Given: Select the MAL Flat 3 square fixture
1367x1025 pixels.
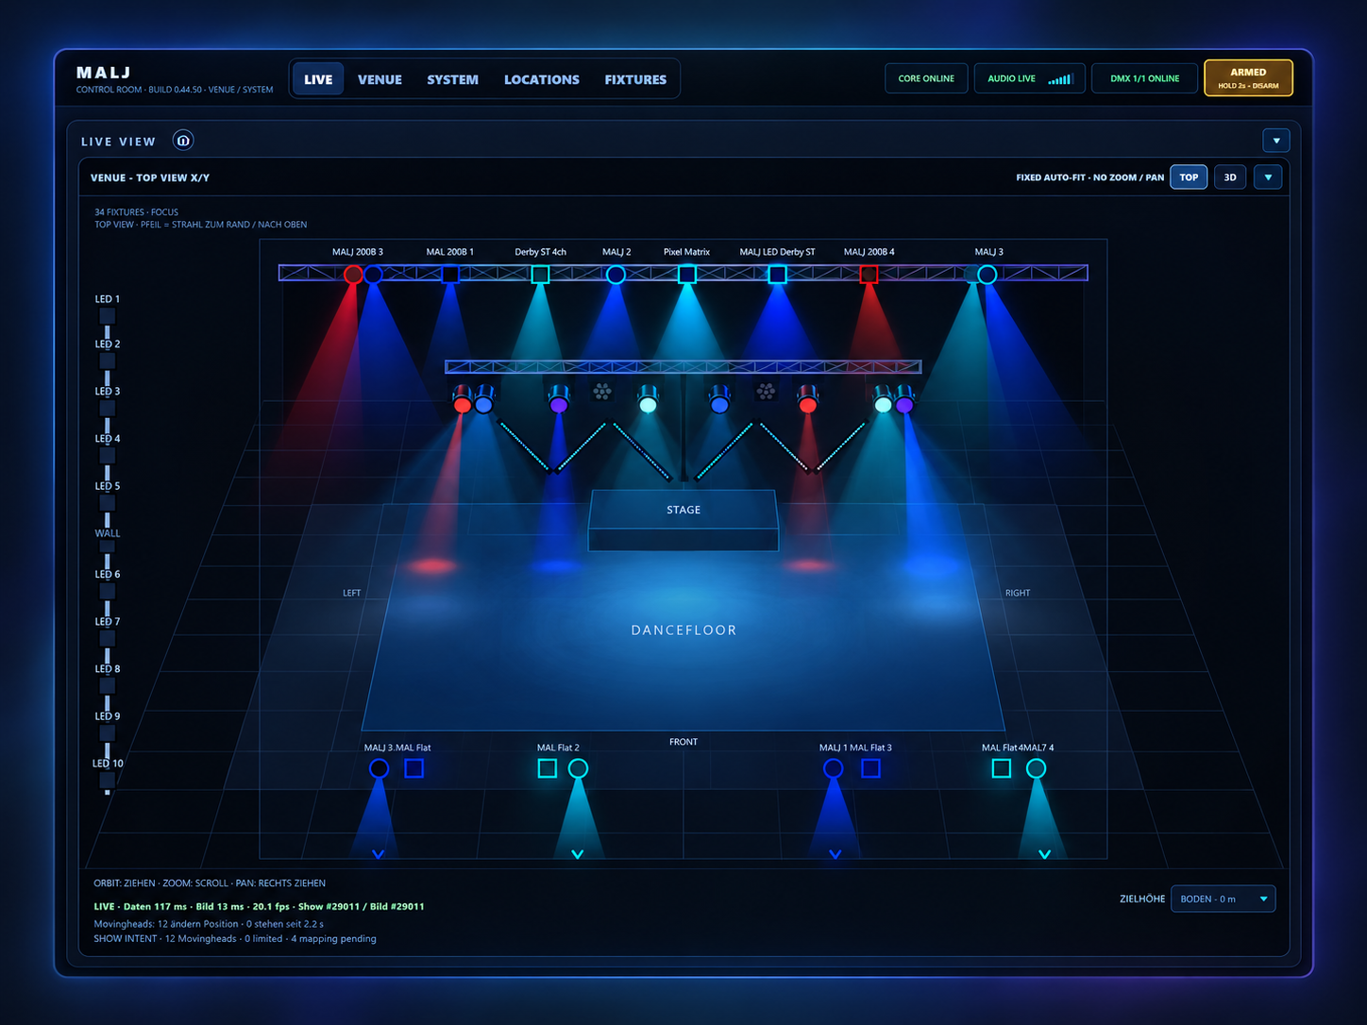Looking at the screenshot, I should (870, 768).
